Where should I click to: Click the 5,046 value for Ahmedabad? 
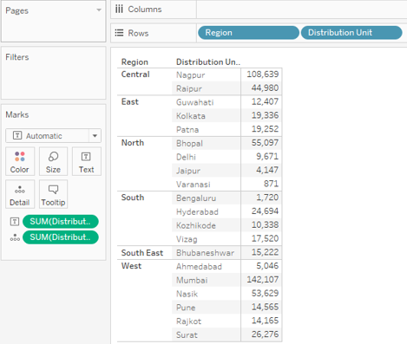coord(267,266)
